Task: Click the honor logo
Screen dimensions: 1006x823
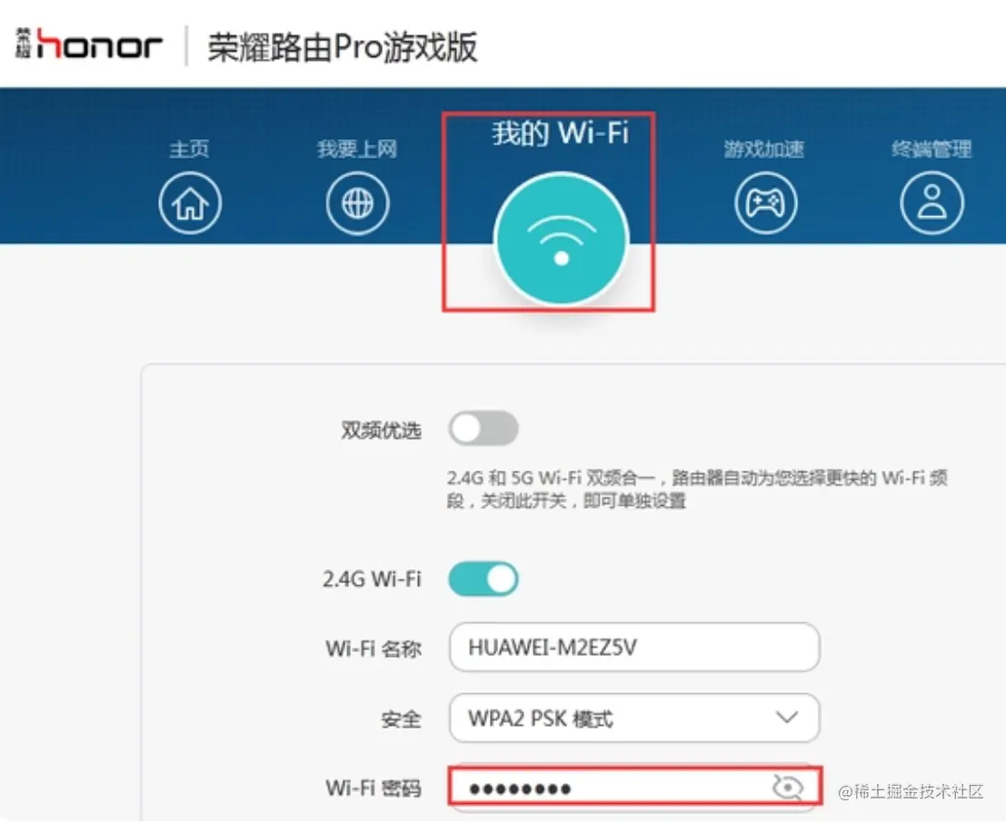Action: coord(89,45)
